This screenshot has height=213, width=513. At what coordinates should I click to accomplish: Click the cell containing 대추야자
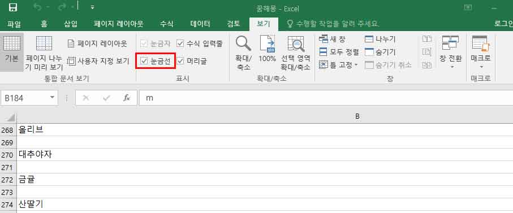click(265, 155)
